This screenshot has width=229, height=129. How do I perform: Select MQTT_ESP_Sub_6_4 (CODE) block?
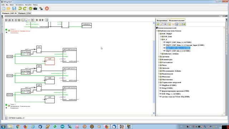coord(178,51)
